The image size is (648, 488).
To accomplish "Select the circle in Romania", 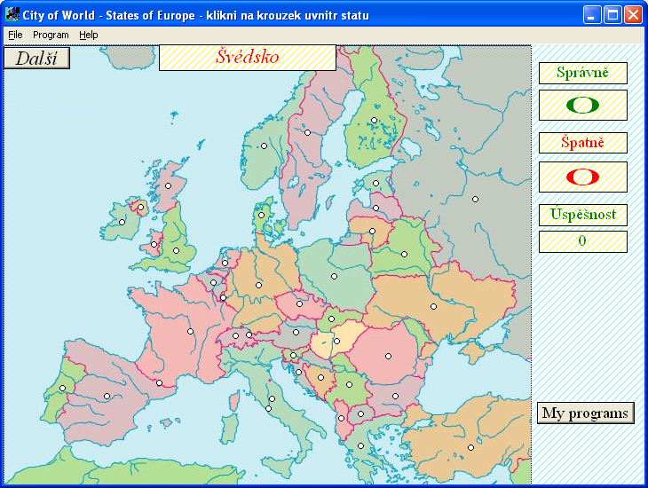I will [388, 356].
